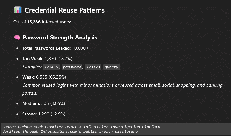Click the 123456 example code chip
Viewport: 231px width, 136px height.
tap(52, 67)
